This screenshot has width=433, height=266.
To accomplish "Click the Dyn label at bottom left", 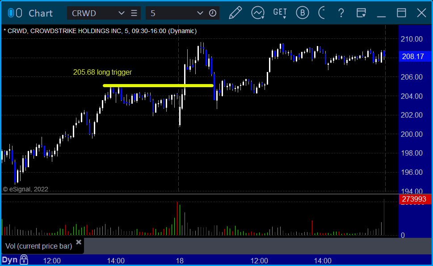I will coord(10,260).
